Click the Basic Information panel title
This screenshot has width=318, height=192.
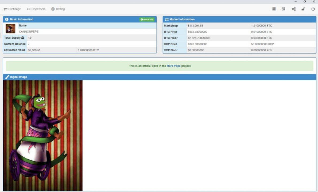(x=21, y=19)
